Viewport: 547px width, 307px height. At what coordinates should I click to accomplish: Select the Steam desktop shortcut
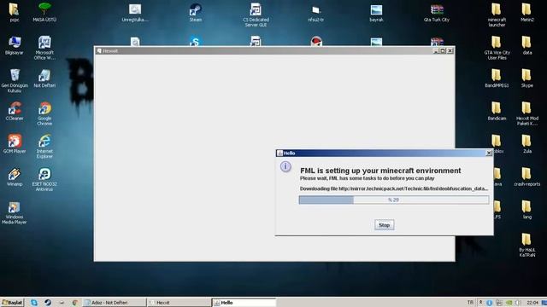click(x=196, y=13)
